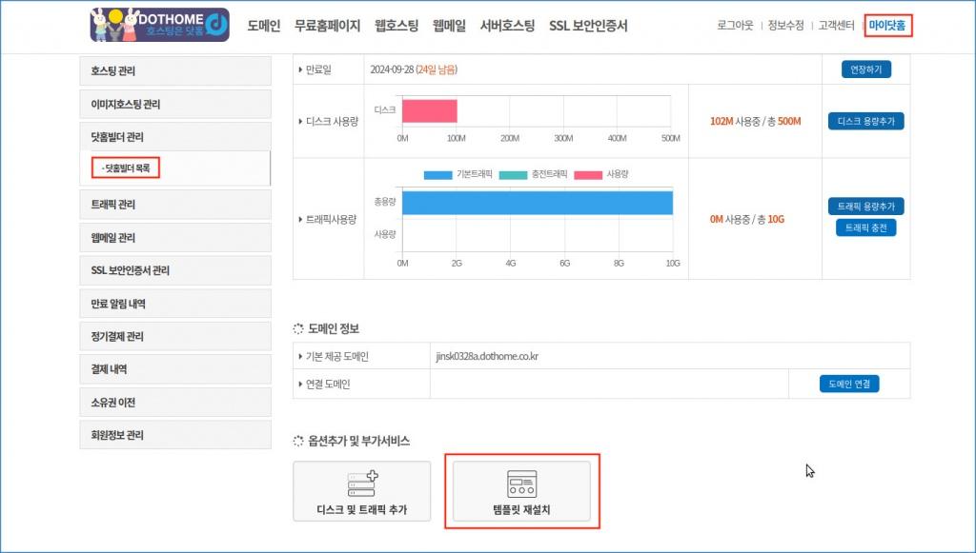Expand 호스팅 관리 in the sidebar
Viewport: 976px width, 553px height.
click(175, 71)
